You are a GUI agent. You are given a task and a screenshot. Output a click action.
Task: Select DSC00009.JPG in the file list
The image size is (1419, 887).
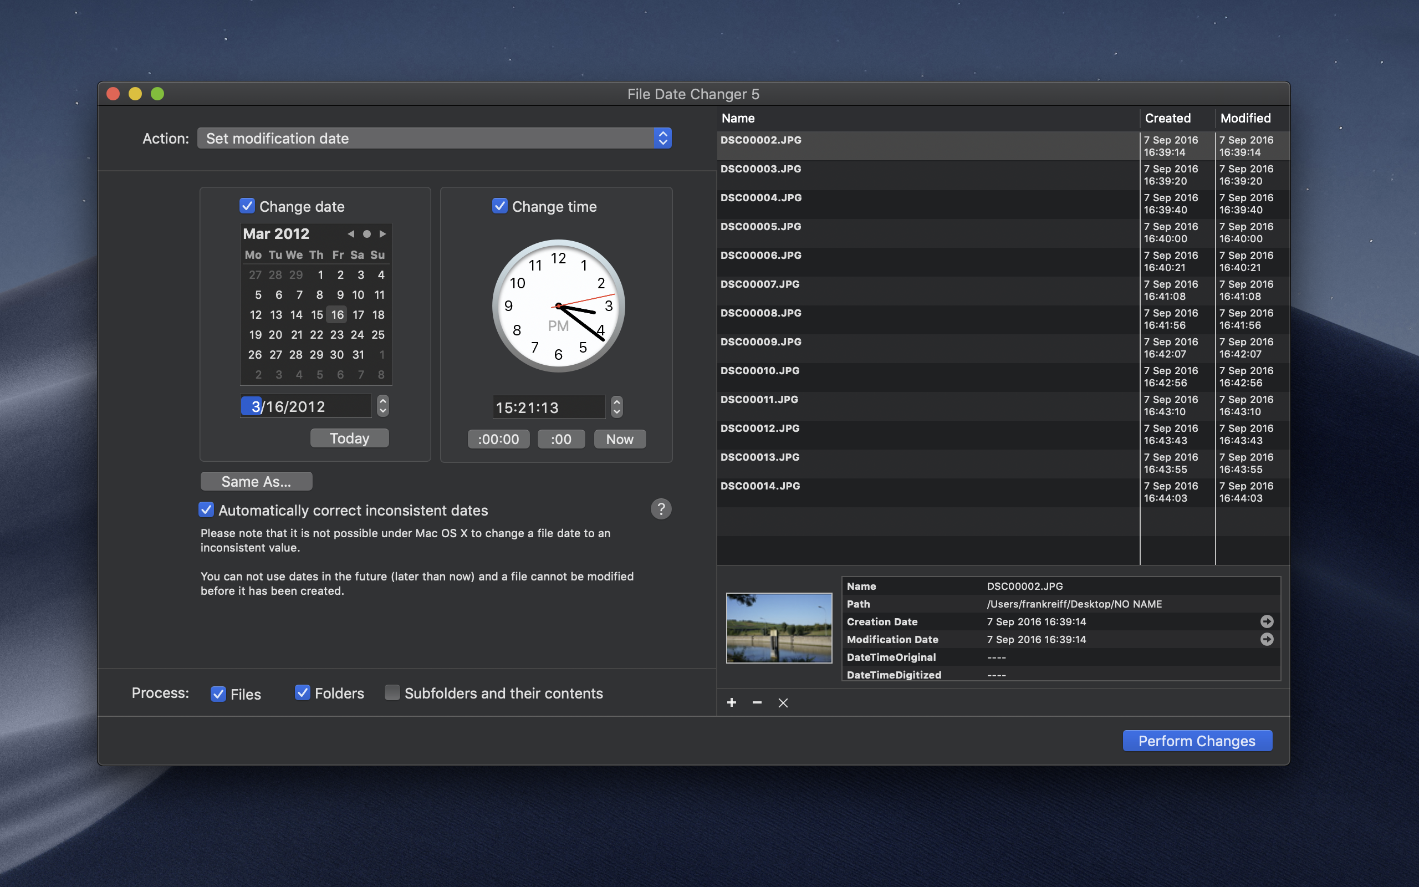pyautogui.click(x=1003, y=348)
